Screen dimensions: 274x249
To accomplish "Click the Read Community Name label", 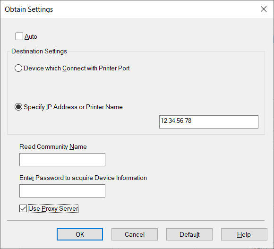I will (x=53, y=146).
